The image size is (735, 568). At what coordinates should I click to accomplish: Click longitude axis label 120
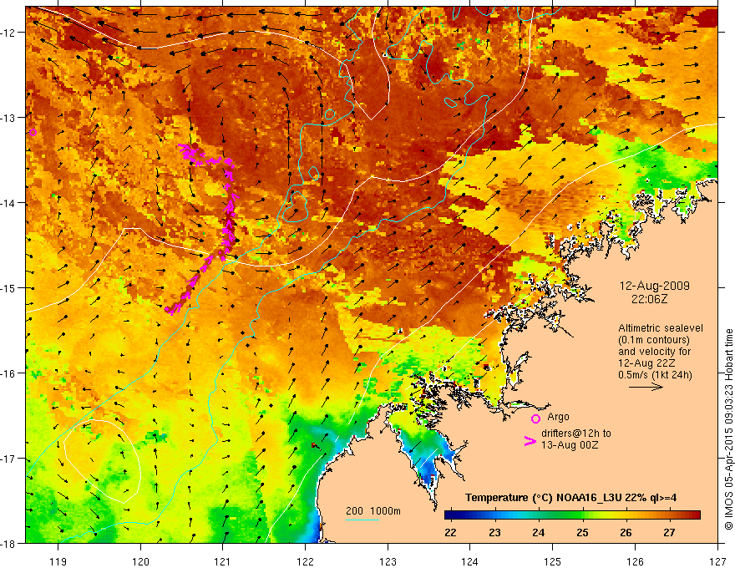click(x=140, y=561)
